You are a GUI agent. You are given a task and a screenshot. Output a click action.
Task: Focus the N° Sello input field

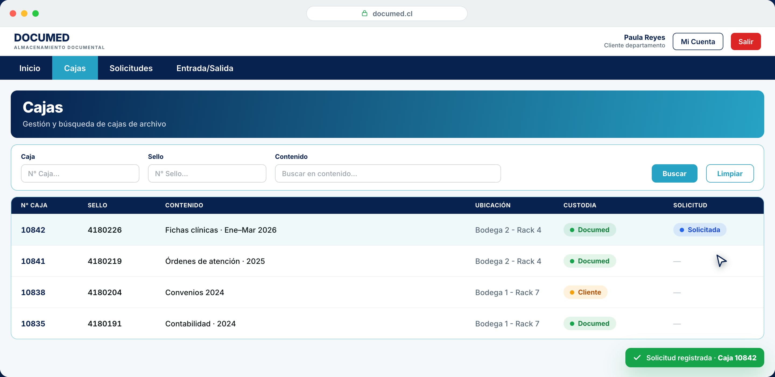[207, 173]
